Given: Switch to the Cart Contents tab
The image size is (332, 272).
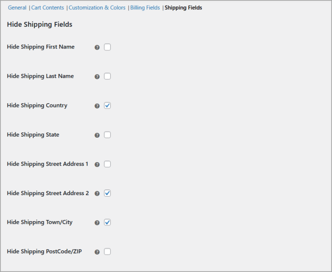Looking at the screenshot, I should tap(48, 8).
